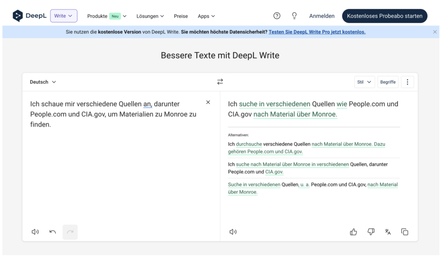Click the lightbulb tips icon
442x259 pixels.
click(294, 16)
